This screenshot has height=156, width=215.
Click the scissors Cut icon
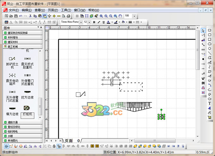click(30, 16)
